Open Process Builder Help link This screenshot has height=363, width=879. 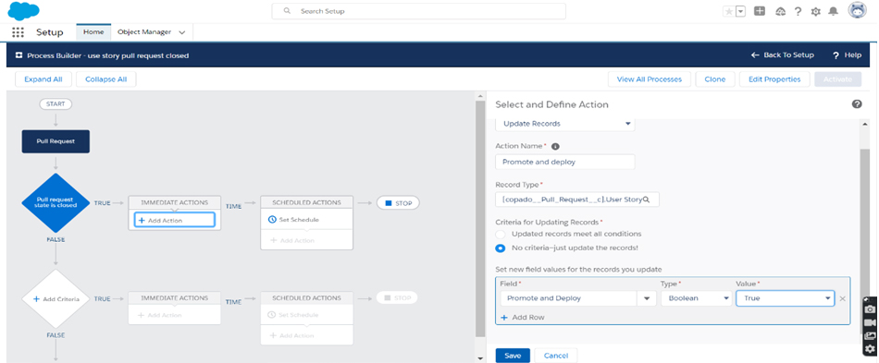tap(847, 55)
